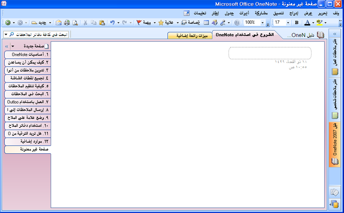Open the تنسيق Format menu
344x213 pixels.
pyautogui.click(x=278, y=13)
